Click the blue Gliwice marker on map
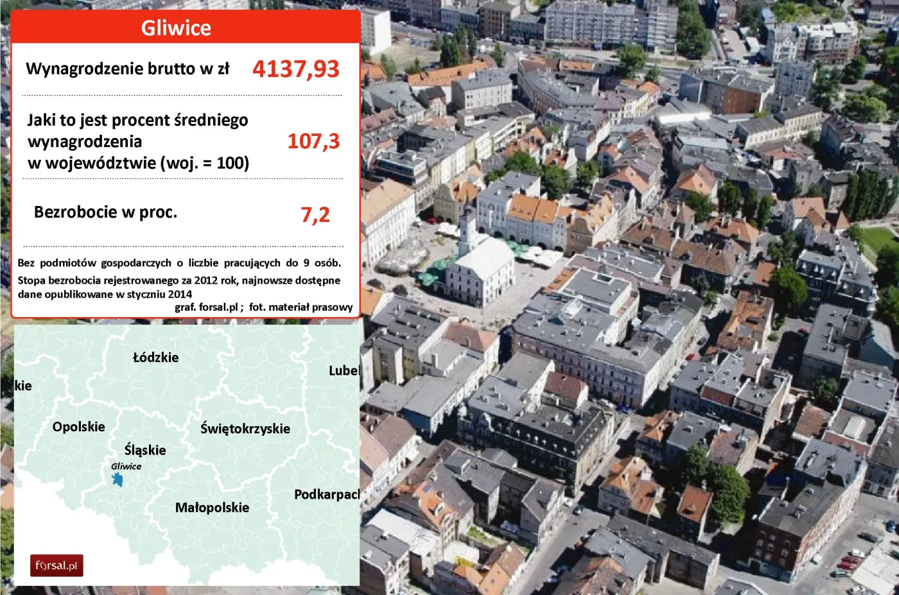This screenshot has width=899, height=595. pyautogui.click(x=118, y=479)
